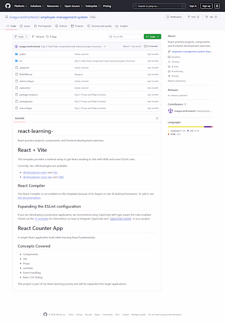Image resolution: width=225 pixels, height=323 pixels.
Task: Open the public folder
Action: pyautogui.click(x=22, y=54)
